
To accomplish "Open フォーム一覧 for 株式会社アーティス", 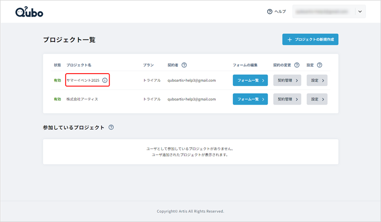I will [x=250, y=99].
